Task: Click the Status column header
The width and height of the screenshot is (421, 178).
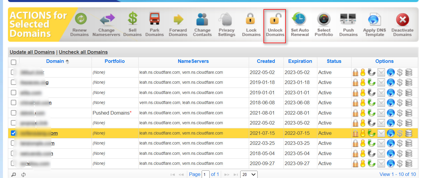Action: (334, 61)
